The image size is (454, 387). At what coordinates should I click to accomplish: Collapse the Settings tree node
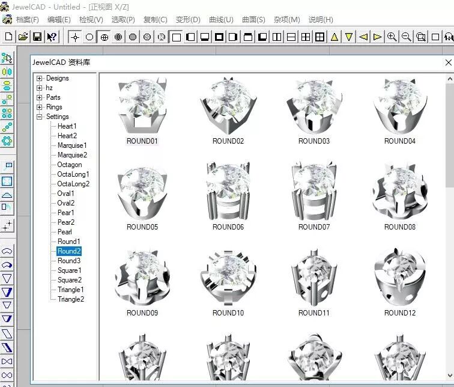click(x=40, y=117)
